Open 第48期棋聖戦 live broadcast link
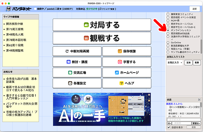203x132 pixels. pos(15,51)
